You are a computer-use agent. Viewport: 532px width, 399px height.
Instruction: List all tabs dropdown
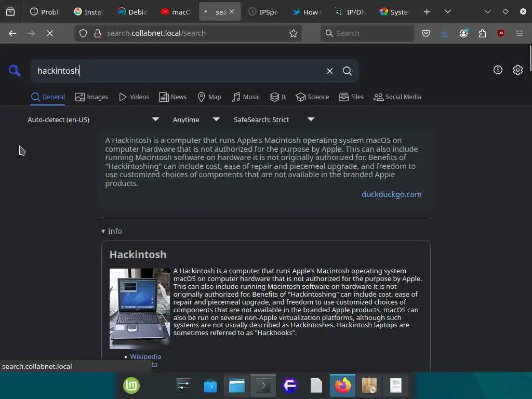[448, 12]
